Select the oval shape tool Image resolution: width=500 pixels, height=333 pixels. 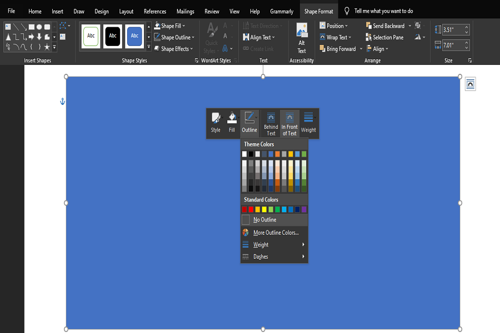point(39,26)
